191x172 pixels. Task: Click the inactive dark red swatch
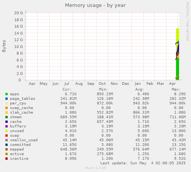click(x=7, y=159)
